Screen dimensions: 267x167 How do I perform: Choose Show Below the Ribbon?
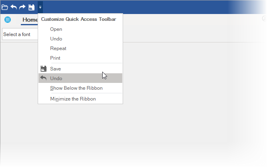[76, 88]
